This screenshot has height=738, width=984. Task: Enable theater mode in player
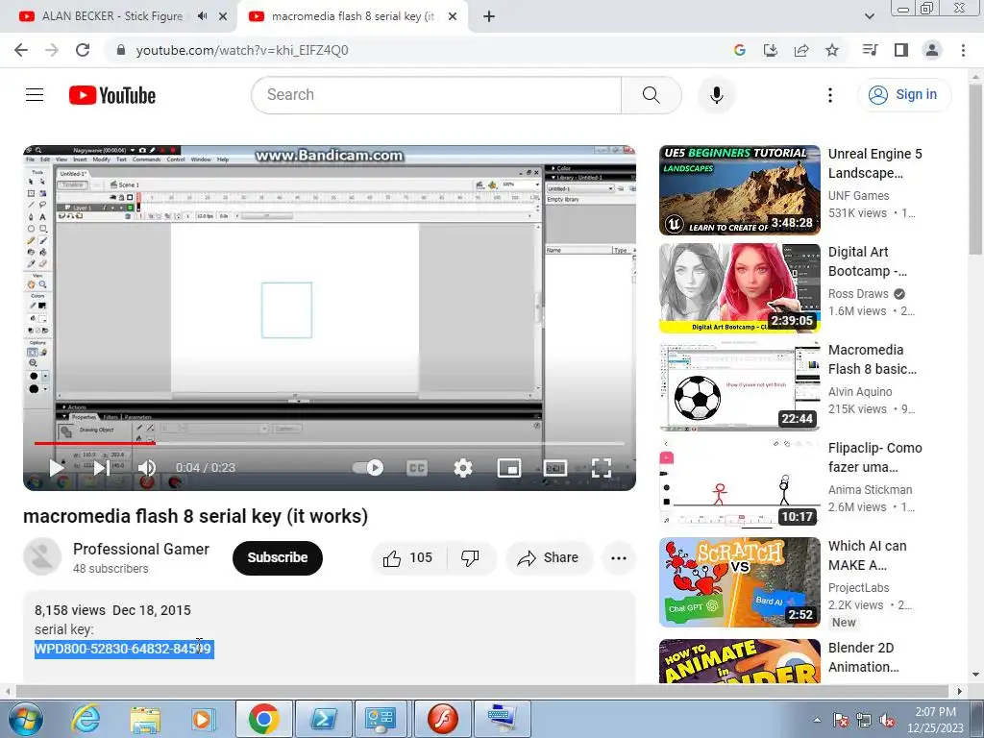click(x=555, y=468)
